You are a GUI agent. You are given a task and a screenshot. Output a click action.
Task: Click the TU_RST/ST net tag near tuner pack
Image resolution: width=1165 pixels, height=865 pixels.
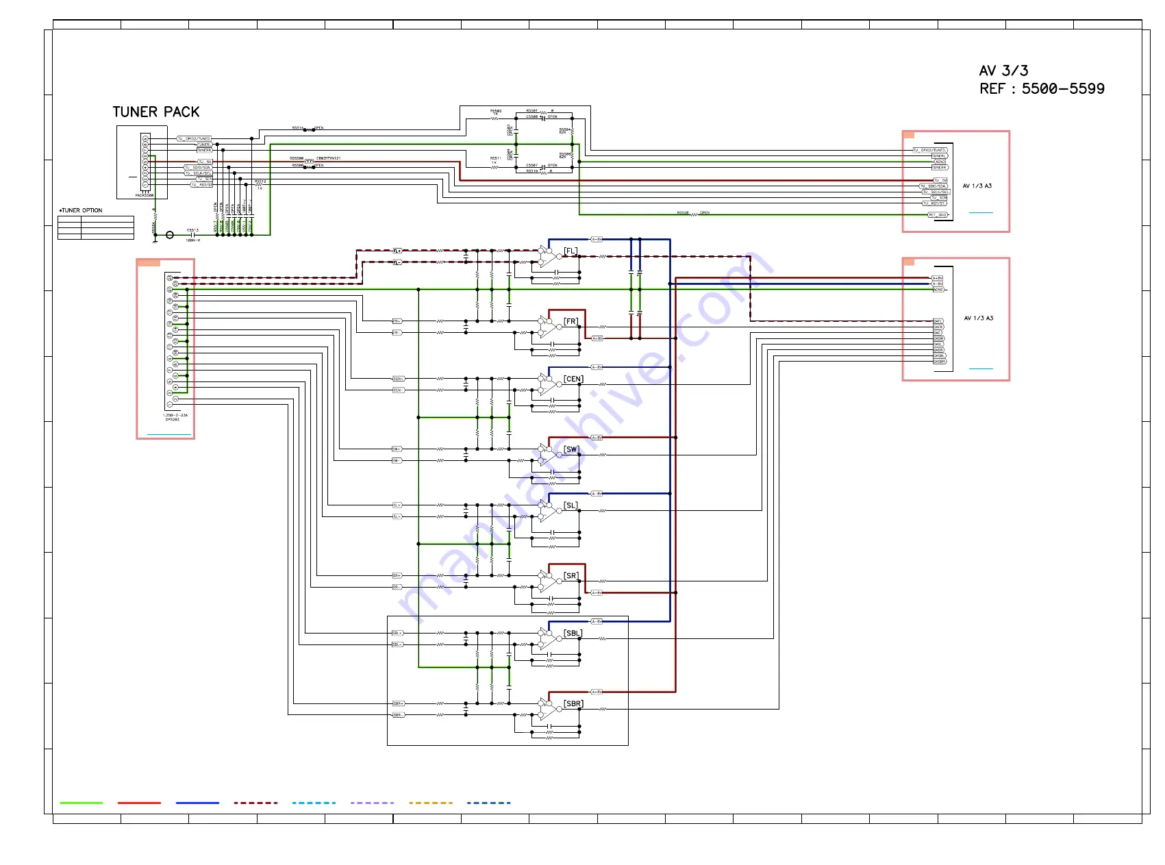(x=201, y=185)
